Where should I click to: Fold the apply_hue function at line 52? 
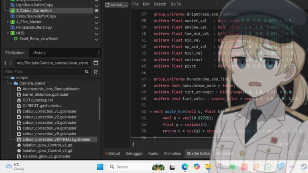coord(151,112)
